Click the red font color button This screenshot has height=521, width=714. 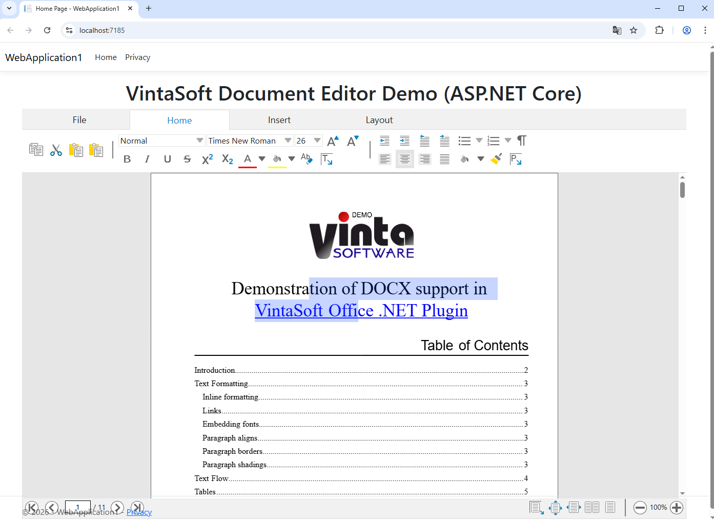[x=248, y=159]
